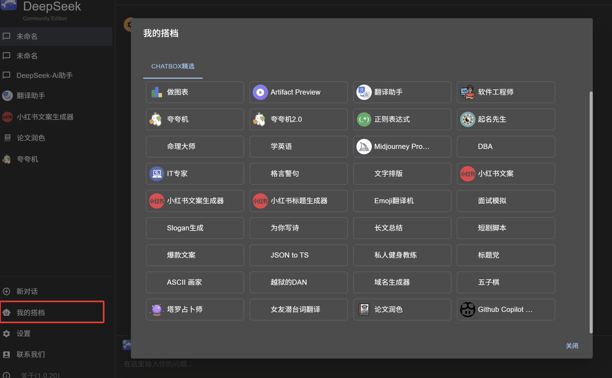The image size is (612, 378).
Task: Select the 越狱的DAN card
Action: coord(298,282)
